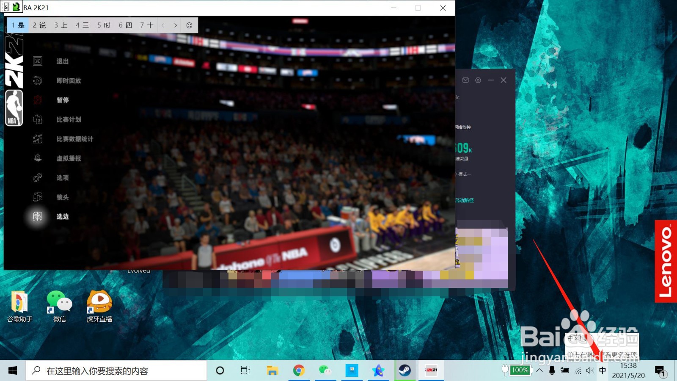Show hidden tray icons chevron
This screenshot has width=677, height=381.
[x=539, y=370]
